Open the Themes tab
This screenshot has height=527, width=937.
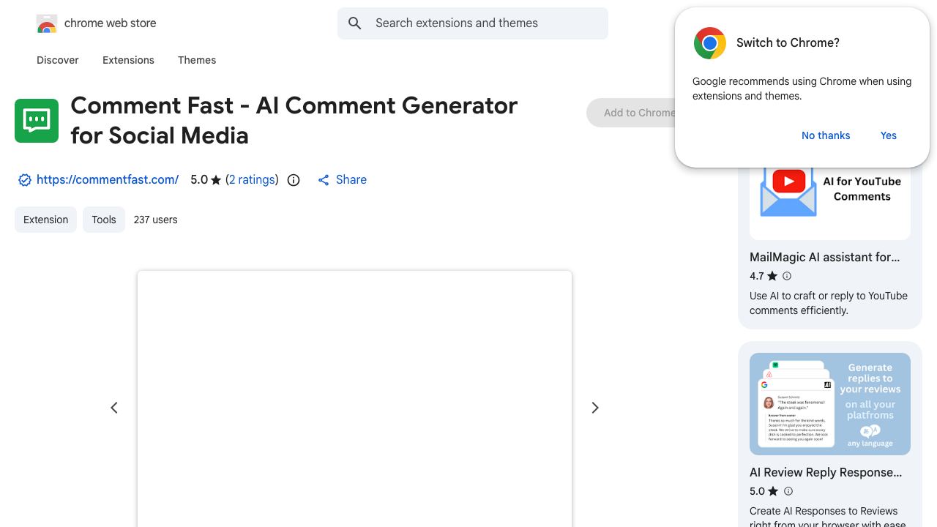(x=197, y=60)
